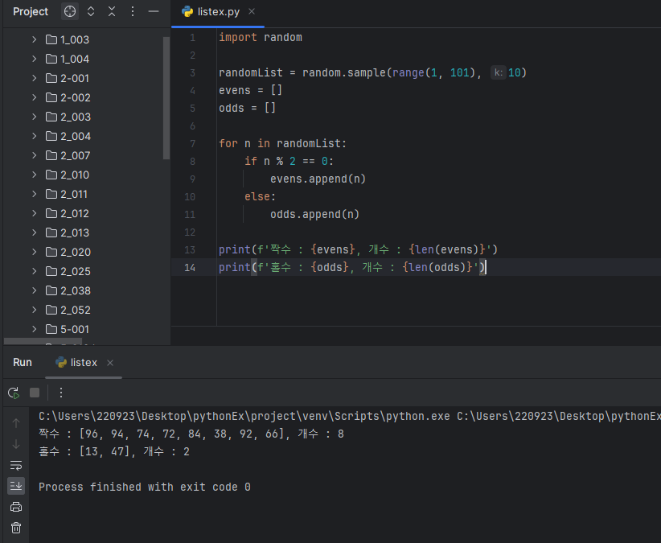Click the Project panel title
Screen dimensions: 661x543
31,11
